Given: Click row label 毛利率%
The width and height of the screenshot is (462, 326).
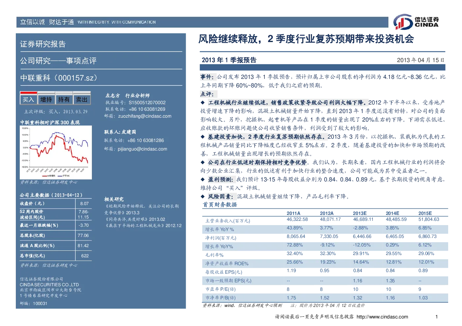Looking at the screenshot, I should point(214,255).
